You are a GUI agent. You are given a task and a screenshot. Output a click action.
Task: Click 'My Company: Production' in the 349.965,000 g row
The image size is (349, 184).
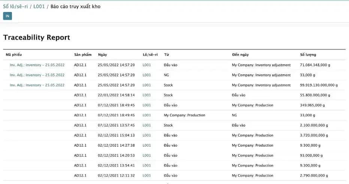coord(252,105)
